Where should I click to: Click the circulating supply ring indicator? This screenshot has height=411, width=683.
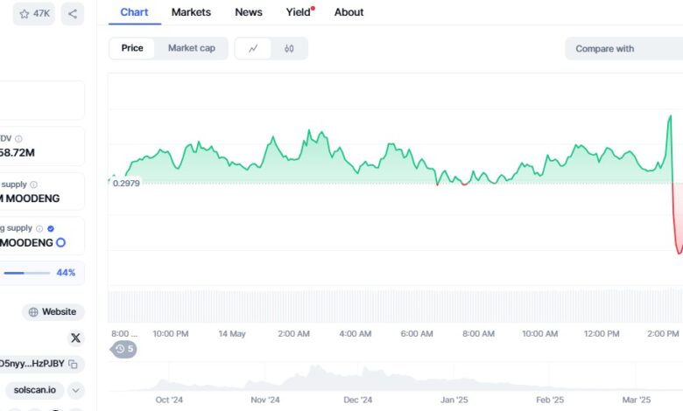point(61,243)
